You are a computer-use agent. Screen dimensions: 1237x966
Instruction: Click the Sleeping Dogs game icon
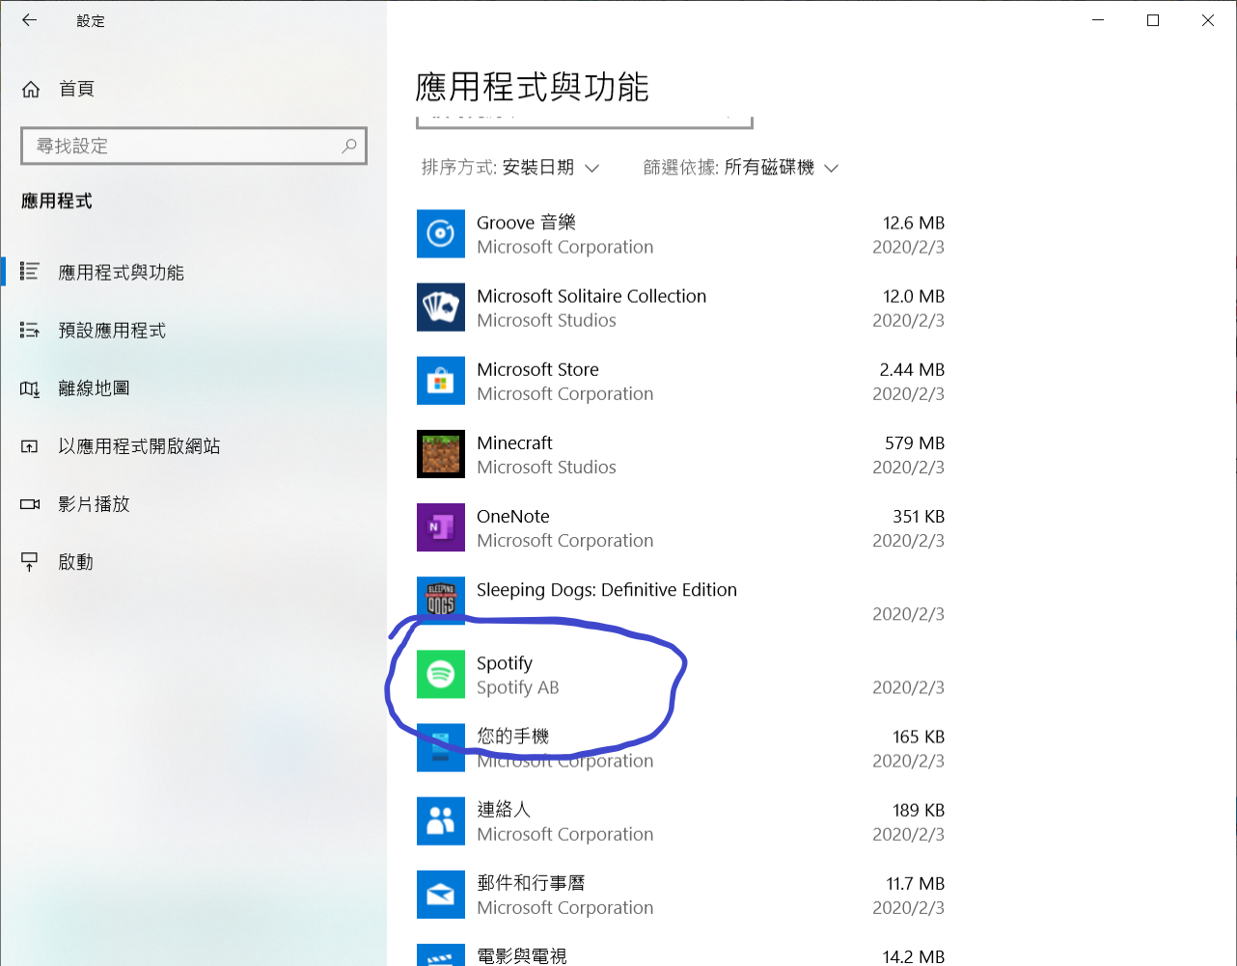click(441, 600)
